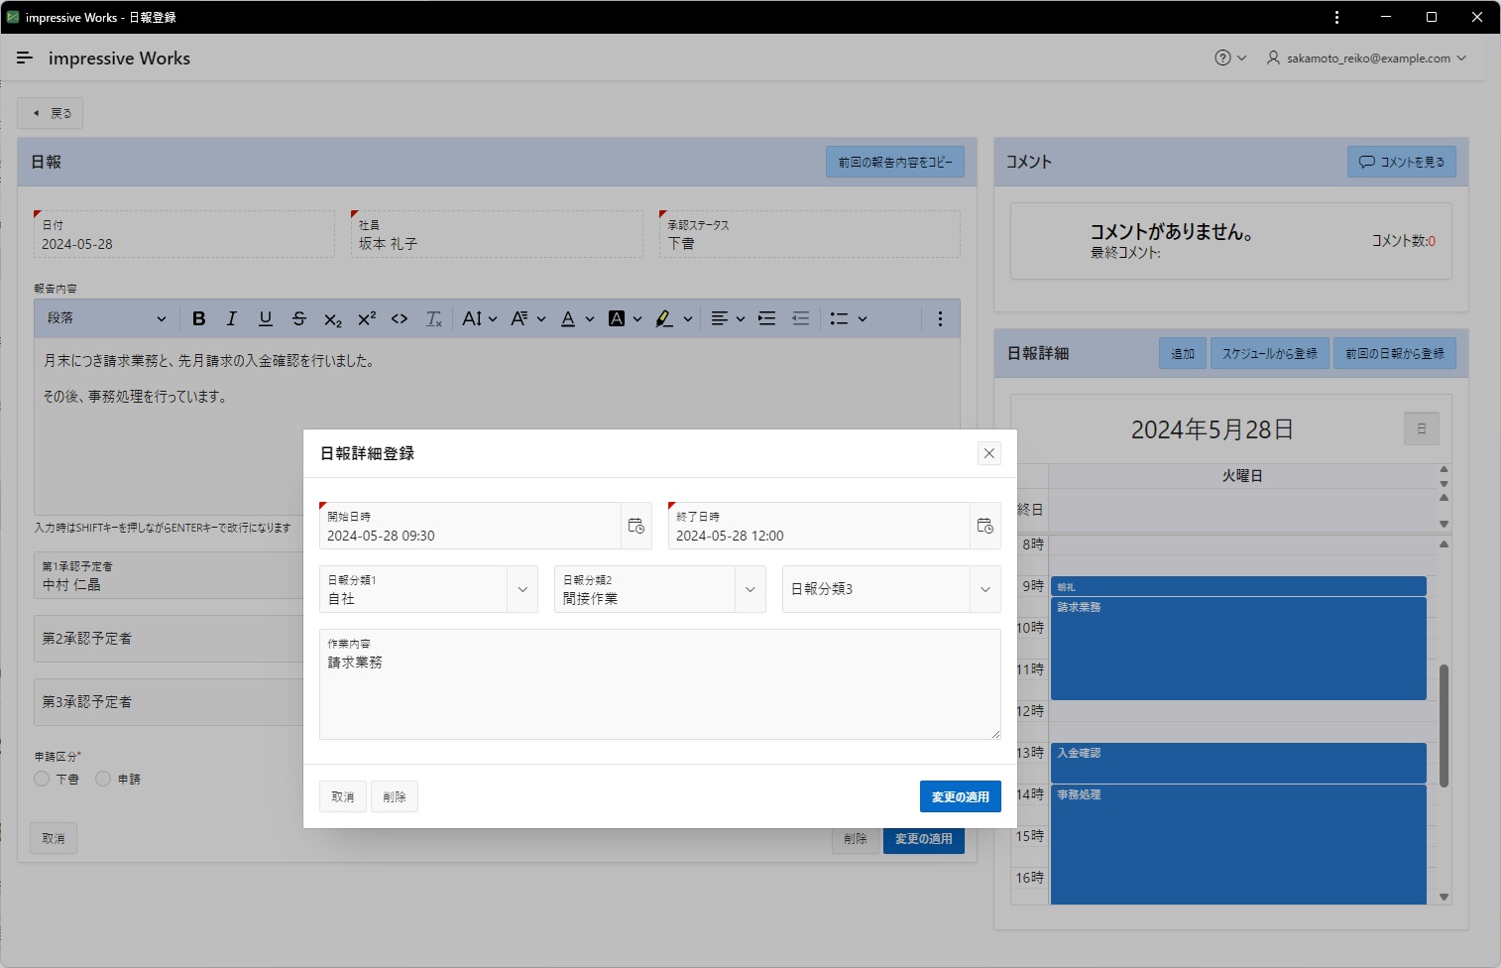Open the highlight marker color picker
1501x968 pixels.
tap(673, 318)
